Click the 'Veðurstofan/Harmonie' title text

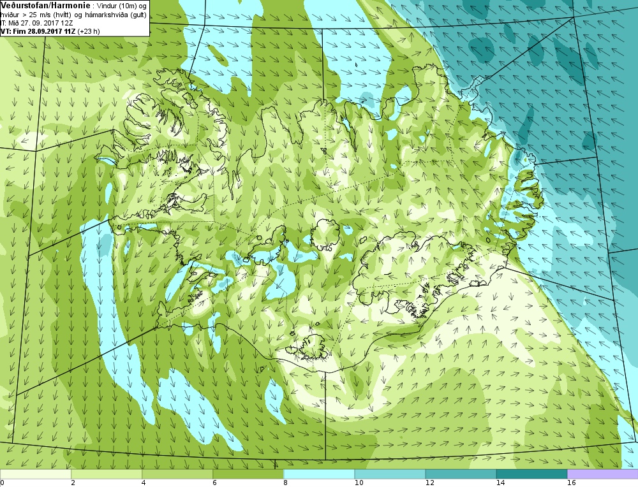click(x=45, y=6)
